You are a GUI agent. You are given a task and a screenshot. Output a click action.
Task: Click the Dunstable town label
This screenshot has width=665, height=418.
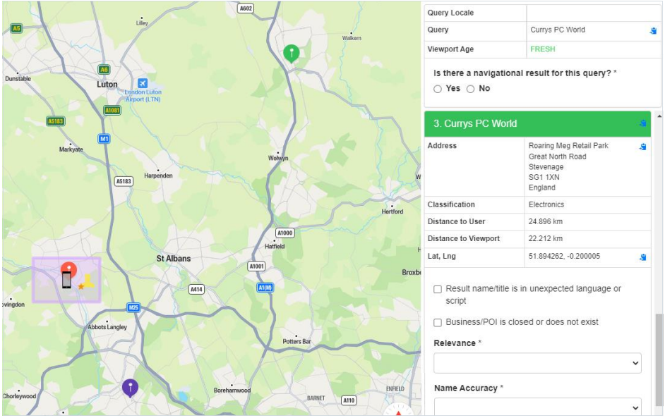(x=18, y=78)
